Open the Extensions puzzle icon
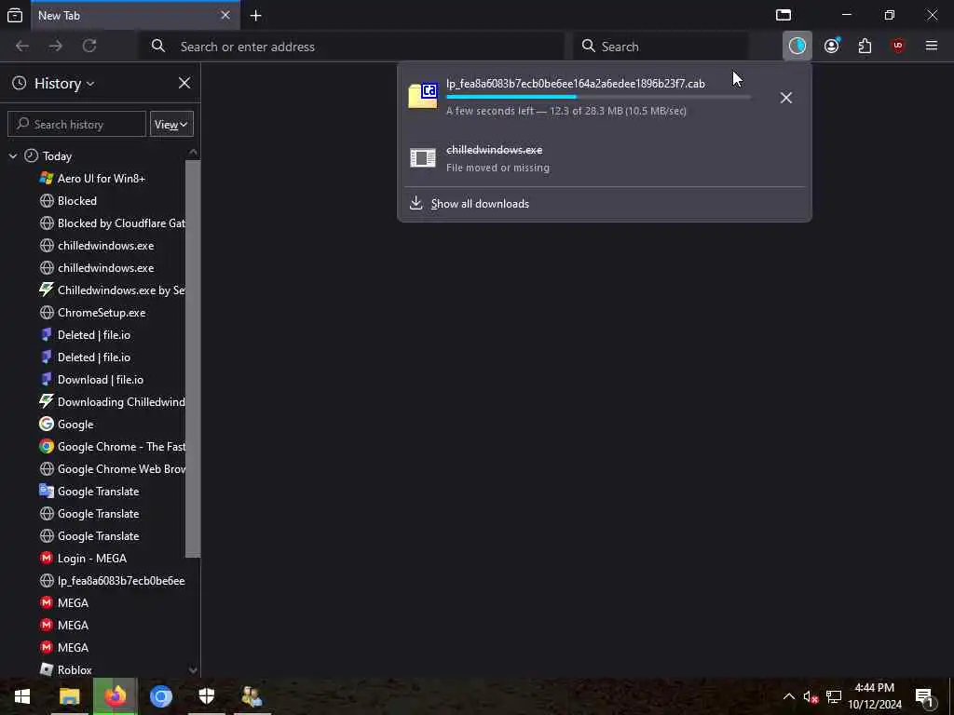The width and height of the screenshot is (954, 715). tap(865, 46)
